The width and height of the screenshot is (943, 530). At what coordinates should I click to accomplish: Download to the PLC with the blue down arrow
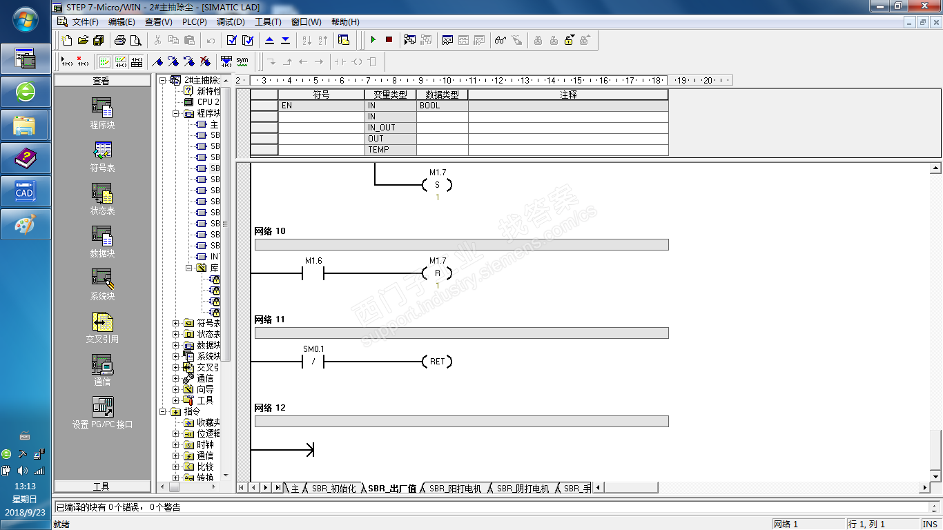click(285, 40)
